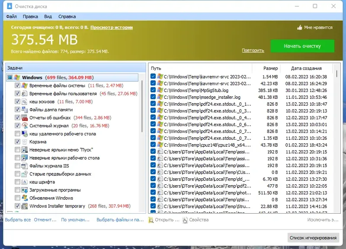Screen dimensions: 346x249
Task: Click the Системный журнал icon
Action: pos(25,126)
